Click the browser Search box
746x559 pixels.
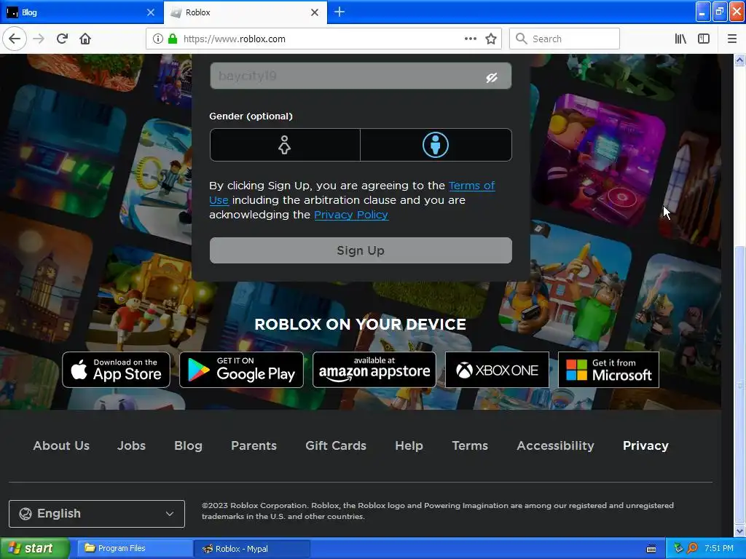coord(565,39)
